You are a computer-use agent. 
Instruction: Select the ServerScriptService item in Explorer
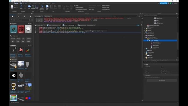point(152,49)
